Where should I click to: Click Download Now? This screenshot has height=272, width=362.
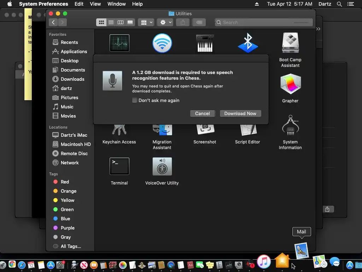tap(240, 114)
